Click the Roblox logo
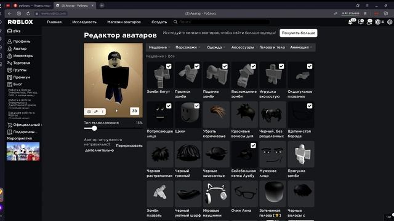394x221 pixels. click(x=20, y=22)
